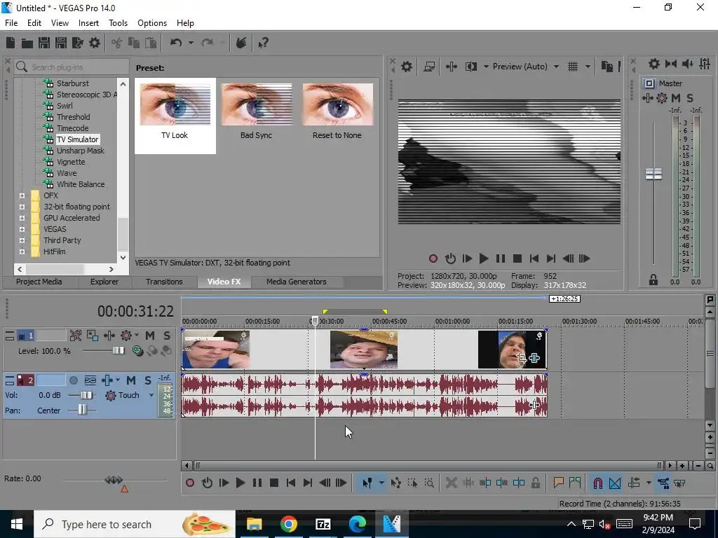This screenshot has height=538, width=718.
Task: Mute audio track 2 with M button
Action: coord(131,380)
